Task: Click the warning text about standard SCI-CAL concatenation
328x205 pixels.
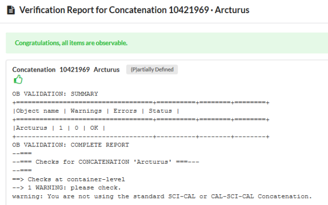Action: (x=162, y=196)
